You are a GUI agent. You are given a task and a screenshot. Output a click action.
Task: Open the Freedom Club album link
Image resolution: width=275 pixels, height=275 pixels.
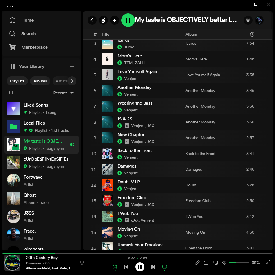[198, 201]
